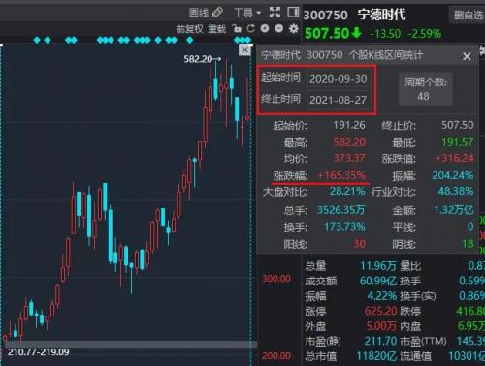The image size is (485, 366).
Task: Click the 周期个数 48 box
Action: [426, 89]
